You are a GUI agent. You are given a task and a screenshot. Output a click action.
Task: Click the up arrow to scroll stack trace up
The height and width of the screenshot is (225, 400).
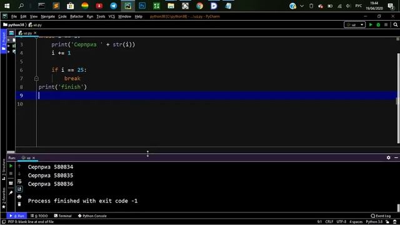pyautogui.click(x=19, y=166)
